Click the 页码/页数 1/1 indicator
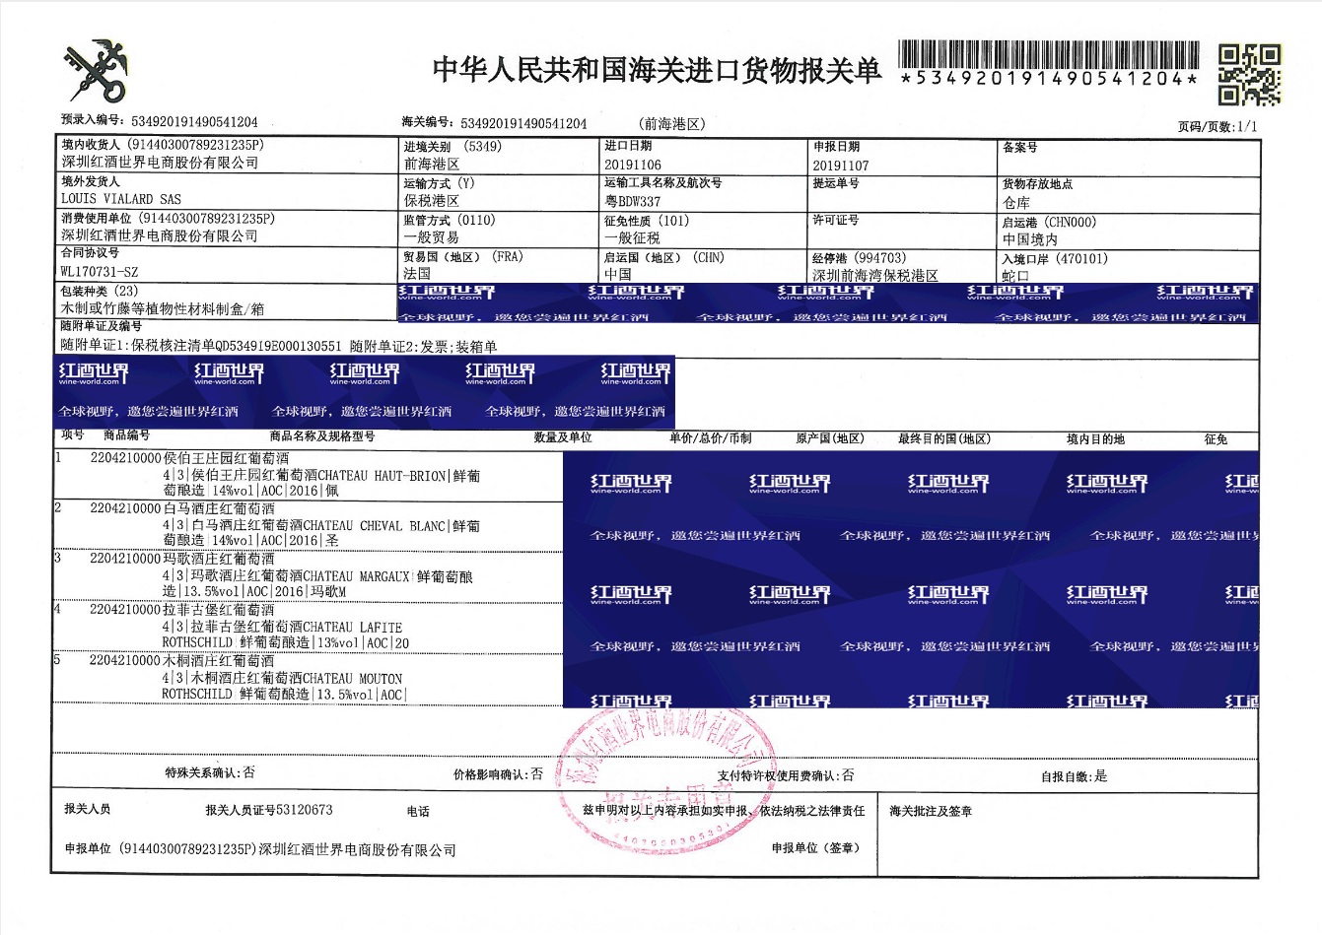1322x935 pixels. point(1217,126)
